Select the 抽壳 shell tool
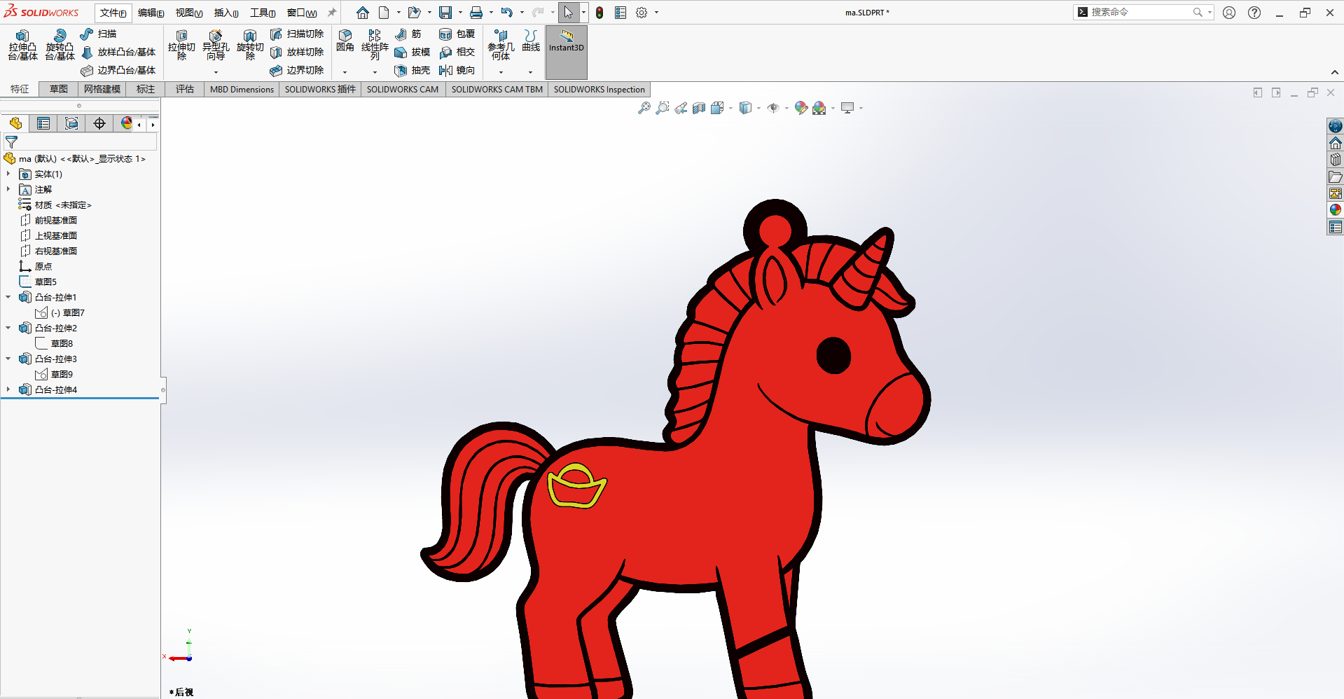Viewport: 1344px width, 699px height. pyautogui.click(x=413, y=70)
